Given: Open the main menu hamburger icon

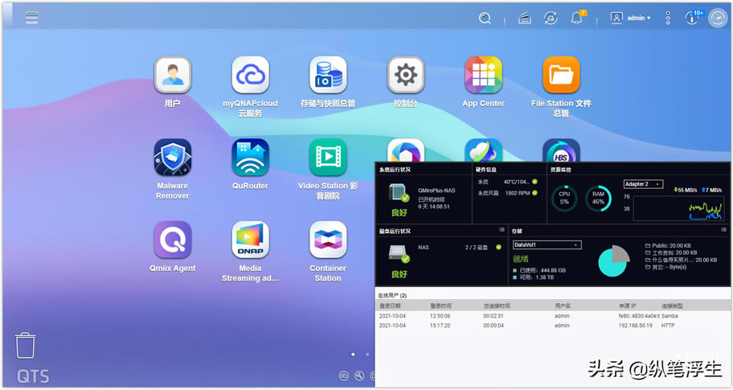Looking at the screenshot, I should (32, 18).
